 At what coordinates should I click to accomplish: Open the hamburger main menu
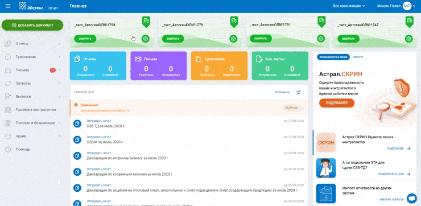(x=8, y=6)
